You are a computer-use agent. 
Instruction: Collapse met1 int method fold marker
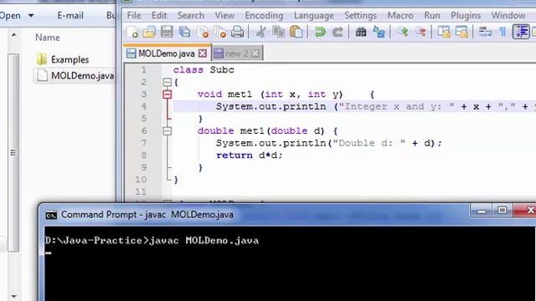point(167,94)
